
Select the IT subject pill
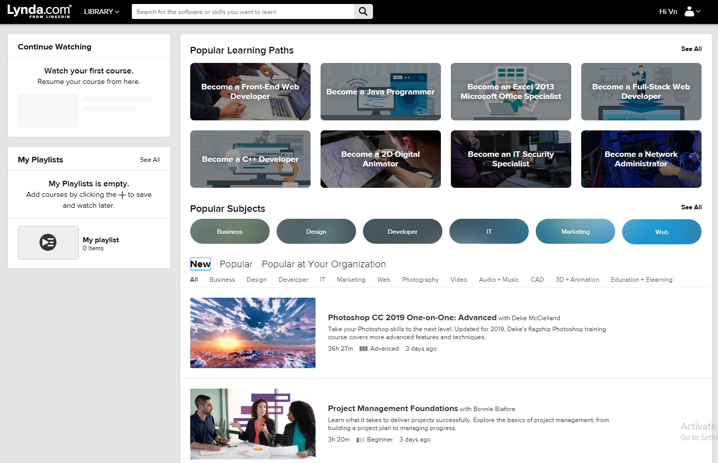tap(489, 231)
